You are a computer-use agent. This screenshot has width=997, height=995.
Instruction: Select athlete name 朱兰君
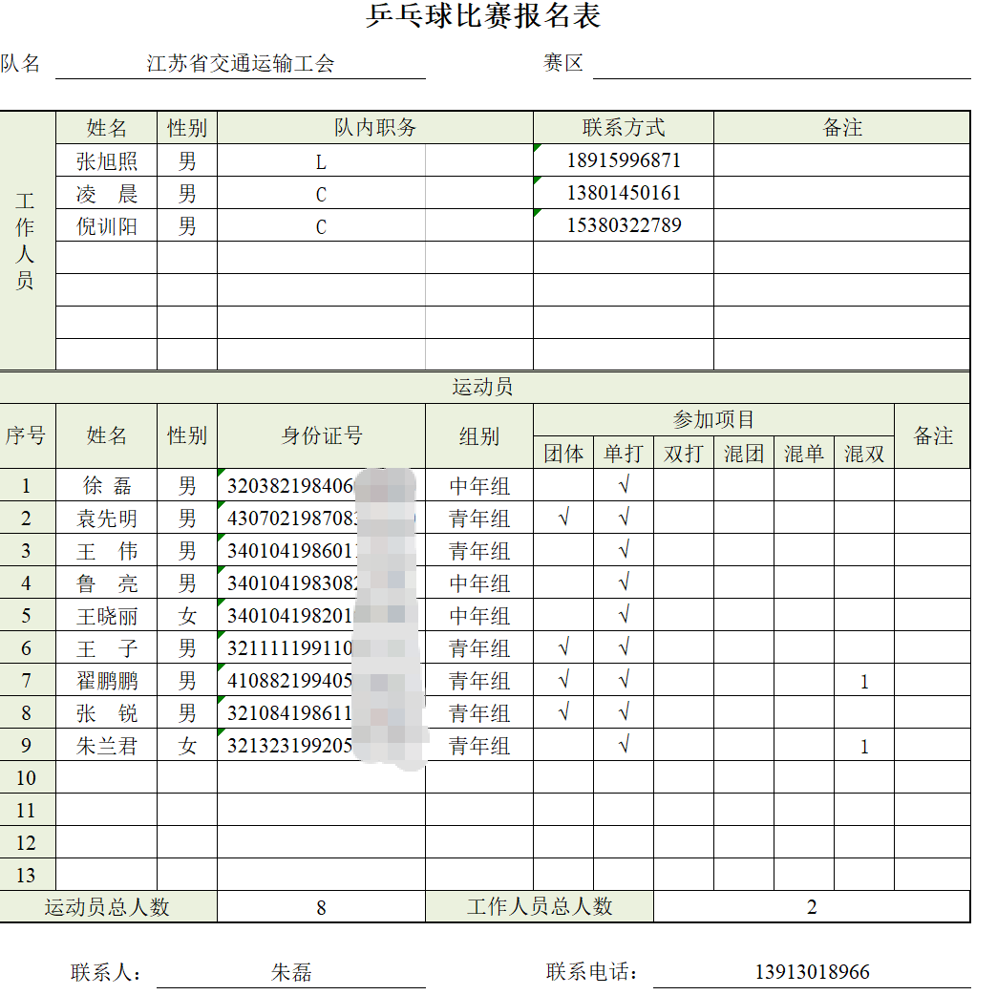107,745
